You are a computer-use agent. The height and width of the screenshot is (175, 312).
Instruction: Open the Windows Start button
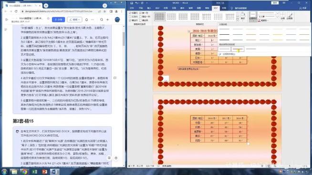pyautogui.click(x=4, y=172)
